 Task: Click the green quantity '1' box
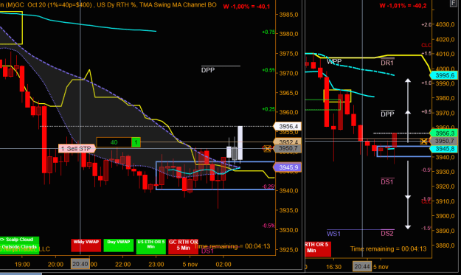coord(136,142)
